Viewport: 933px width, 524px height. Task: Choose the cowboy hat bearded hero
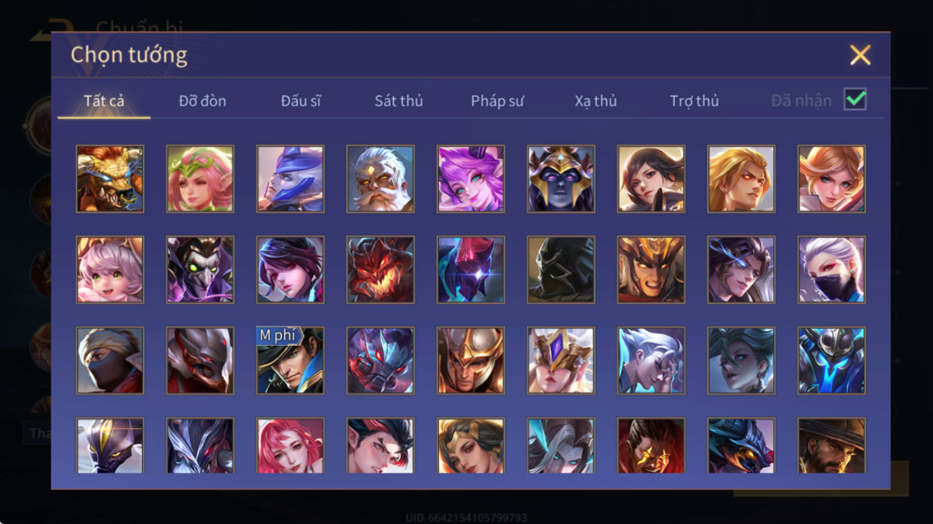[831, 446]
